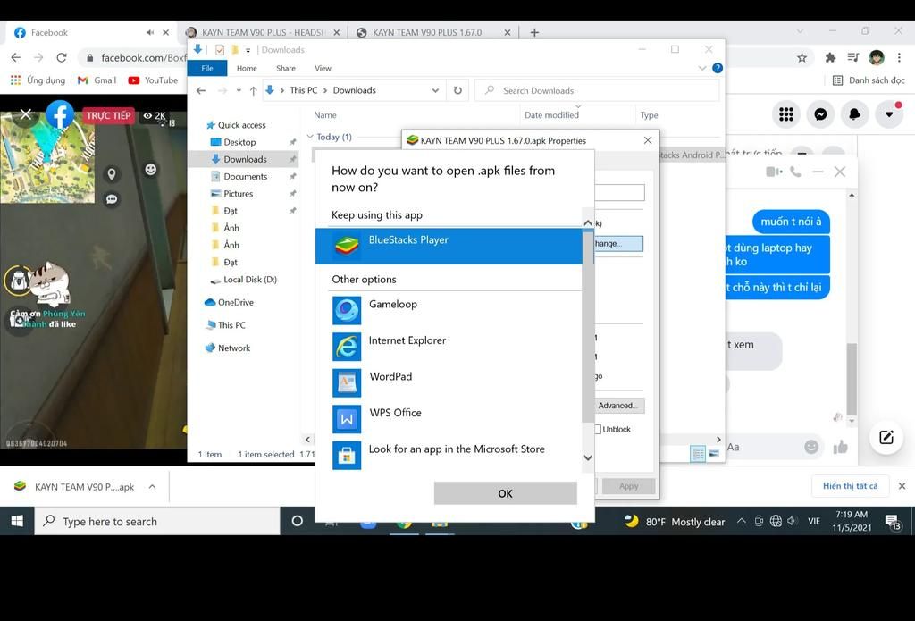Viewport: 915px width, 621px height.
Task: Expand the Explorer ribbon chevron
Action: tap(702, 68)
